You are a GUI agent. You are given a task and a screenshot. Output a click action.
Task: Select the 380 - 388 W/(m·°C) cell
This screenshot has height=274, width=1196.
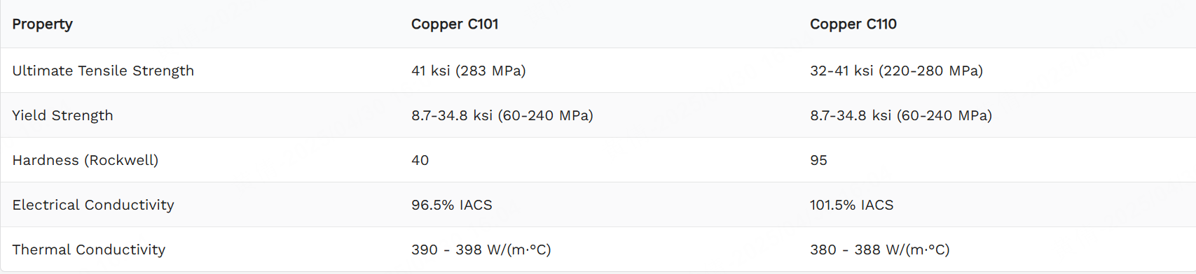[880, 250]
